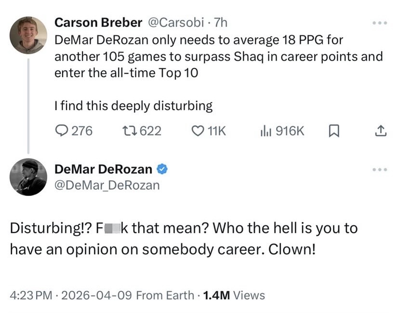Click the retweet count 622
This screenshot has width=399, height=313.
click(151, 131)
